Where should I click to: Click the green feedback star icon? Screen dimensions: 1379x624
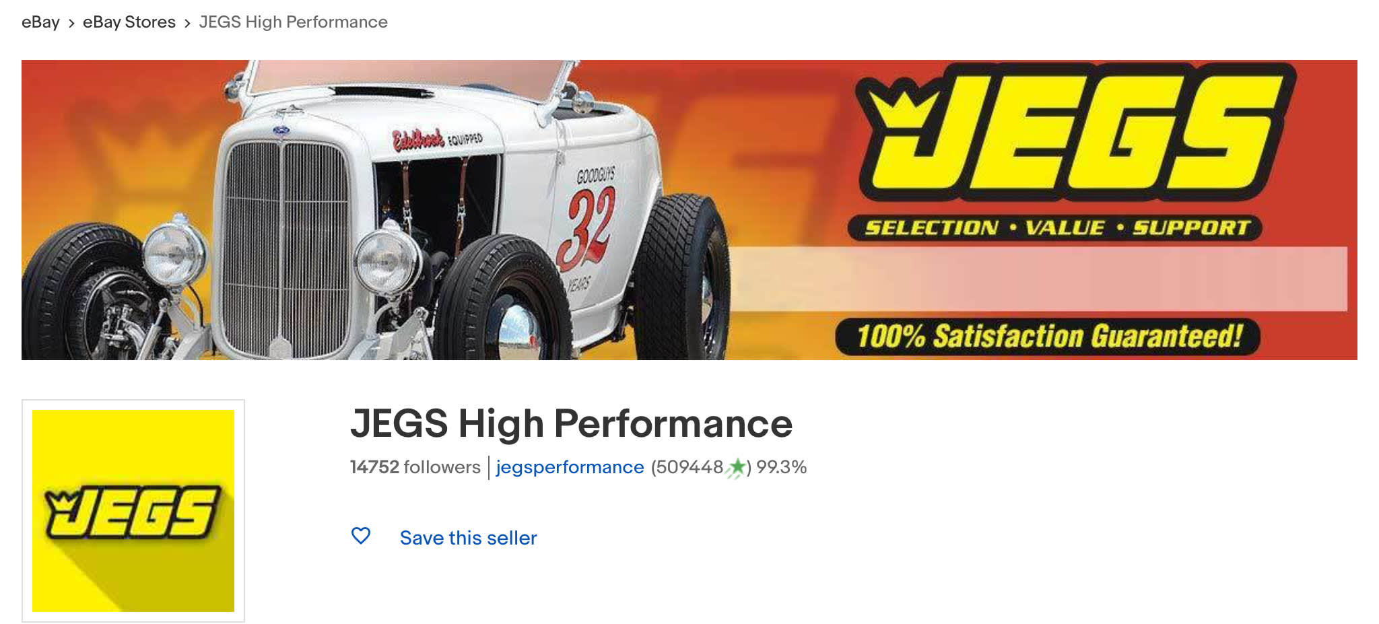[x=736, y=467]
